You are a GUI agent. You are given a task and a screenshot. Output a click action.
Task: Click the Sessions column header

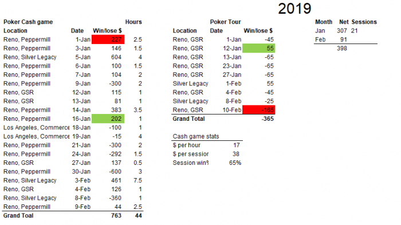(364, 22)
